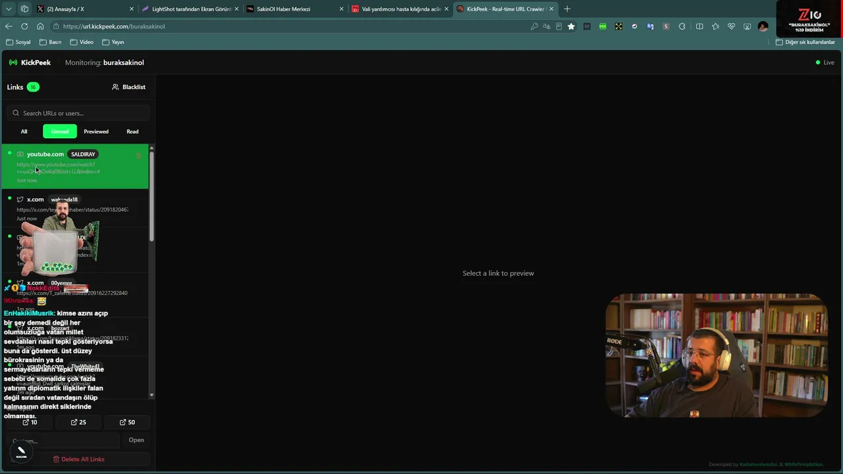This screenshot has width=843, height=474.
Task: Click Delete All Links
Action: (x=79, y=459)
